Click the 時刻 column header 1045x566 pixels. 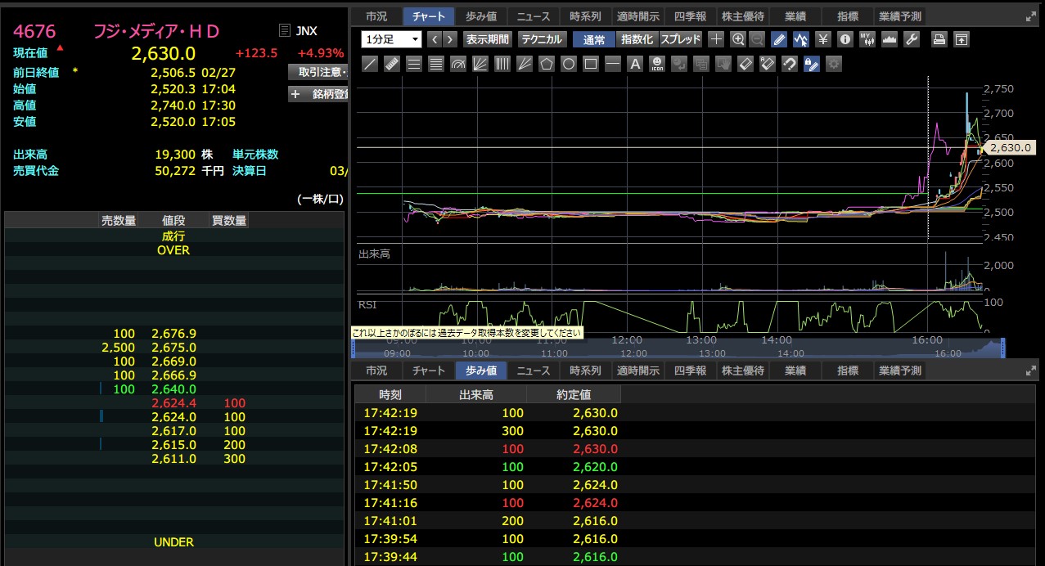tap(390, 394)
